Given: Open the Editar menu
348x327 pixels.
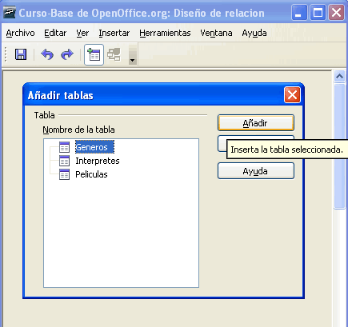Looking at the screenshot, I should pos(55,33).
